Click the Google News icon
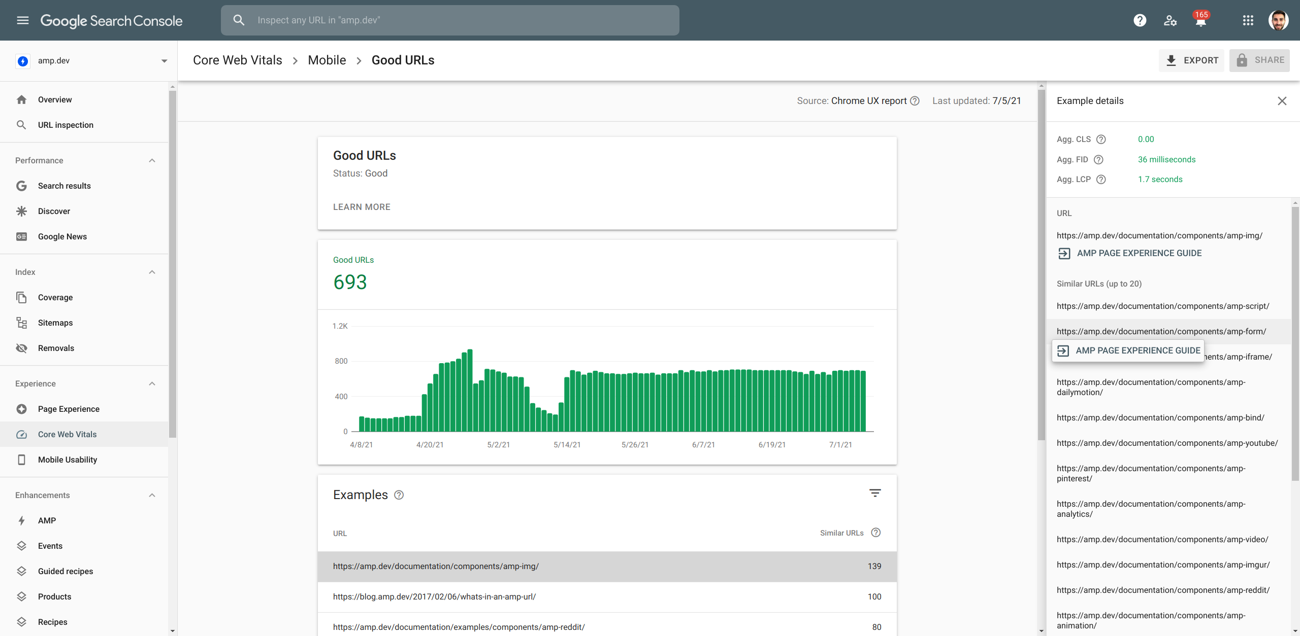The height and width of the screenshot is (636, 1300). pyautogui.click(x=21, y=236)
